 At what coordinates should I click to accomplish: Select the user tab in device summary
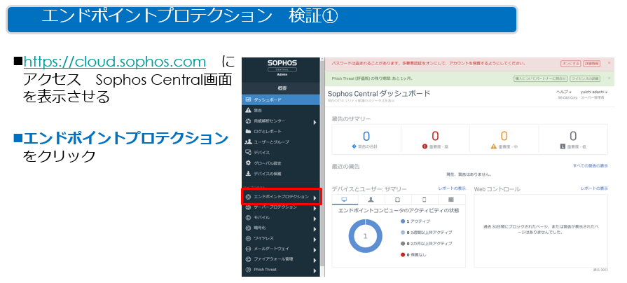click(371, 200)
